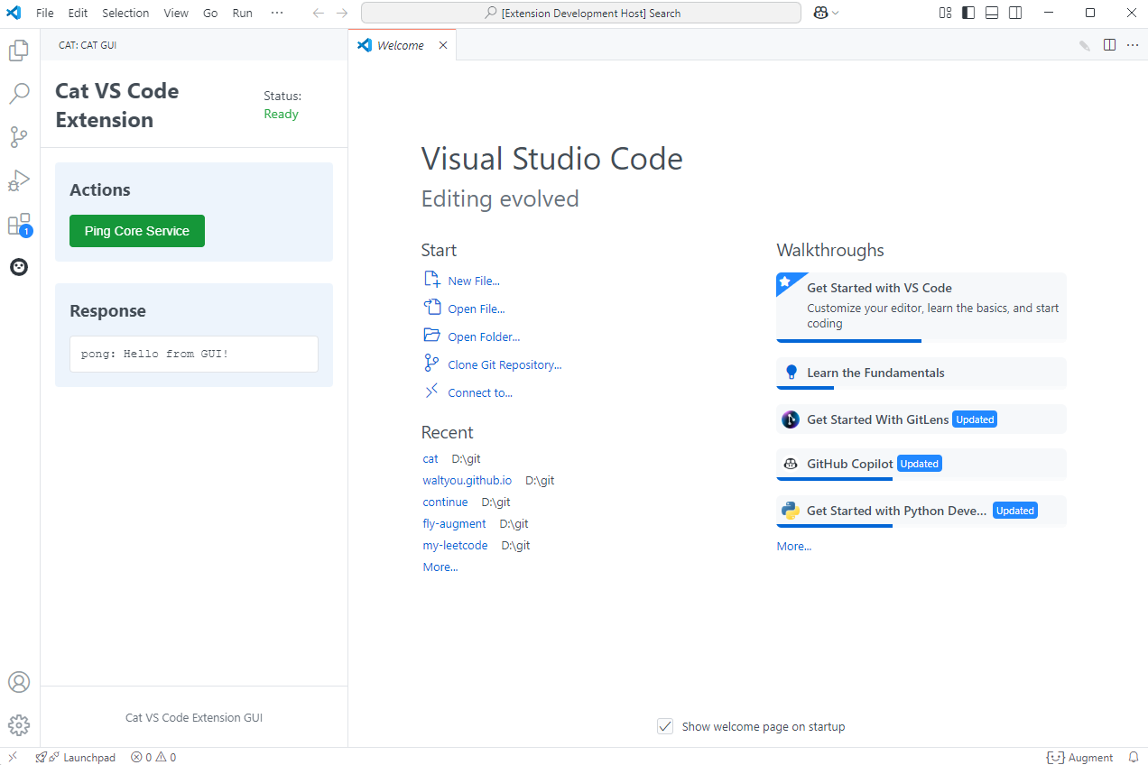The width and height of the screenshot is (1148, 765).
Task: Open the Go menu
Action: [x=210, y=13]
